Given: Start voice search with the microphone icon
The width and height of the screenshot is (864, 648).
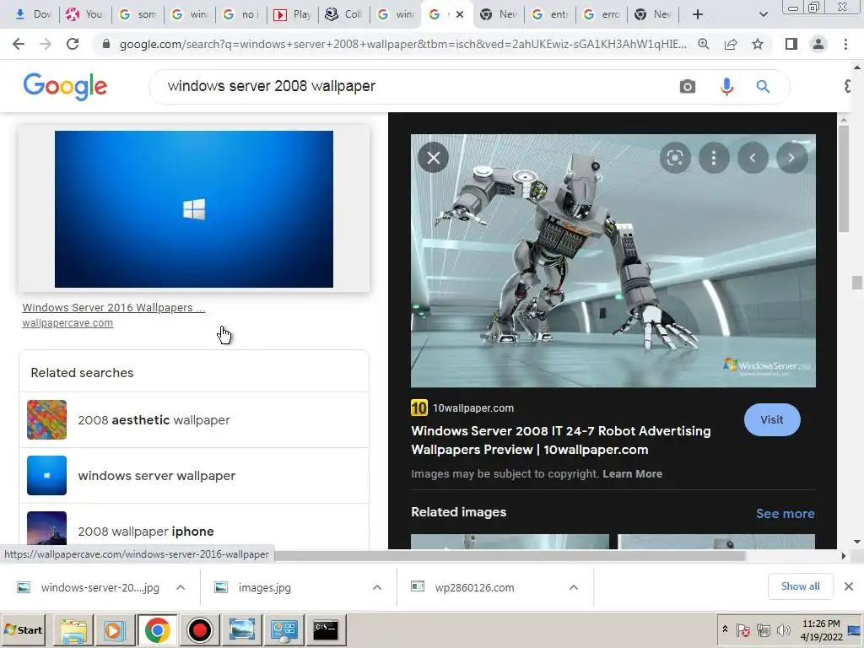Looking at the screenshot, I should pos(726,87).
